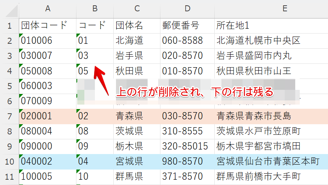Select cell with code 010006
Screen dimensions: 328x185
48,41
